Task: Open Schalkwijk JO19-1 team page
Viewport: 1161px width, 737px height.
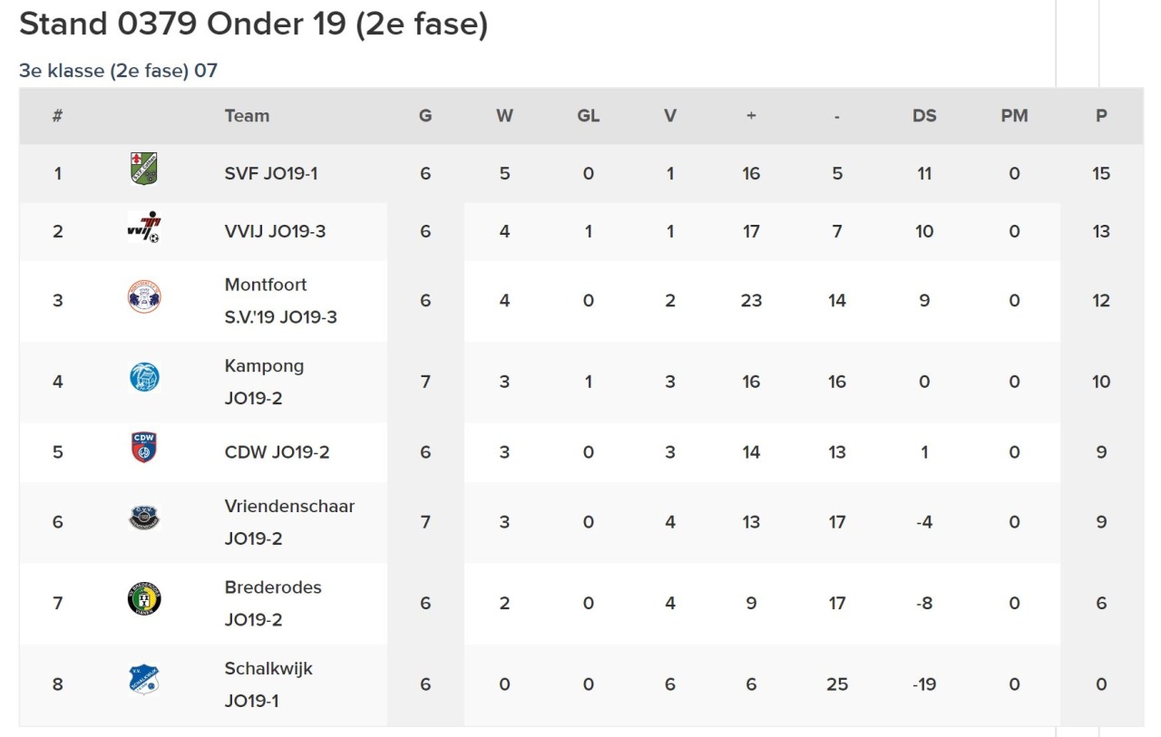Action: click(x=268, y=684)
